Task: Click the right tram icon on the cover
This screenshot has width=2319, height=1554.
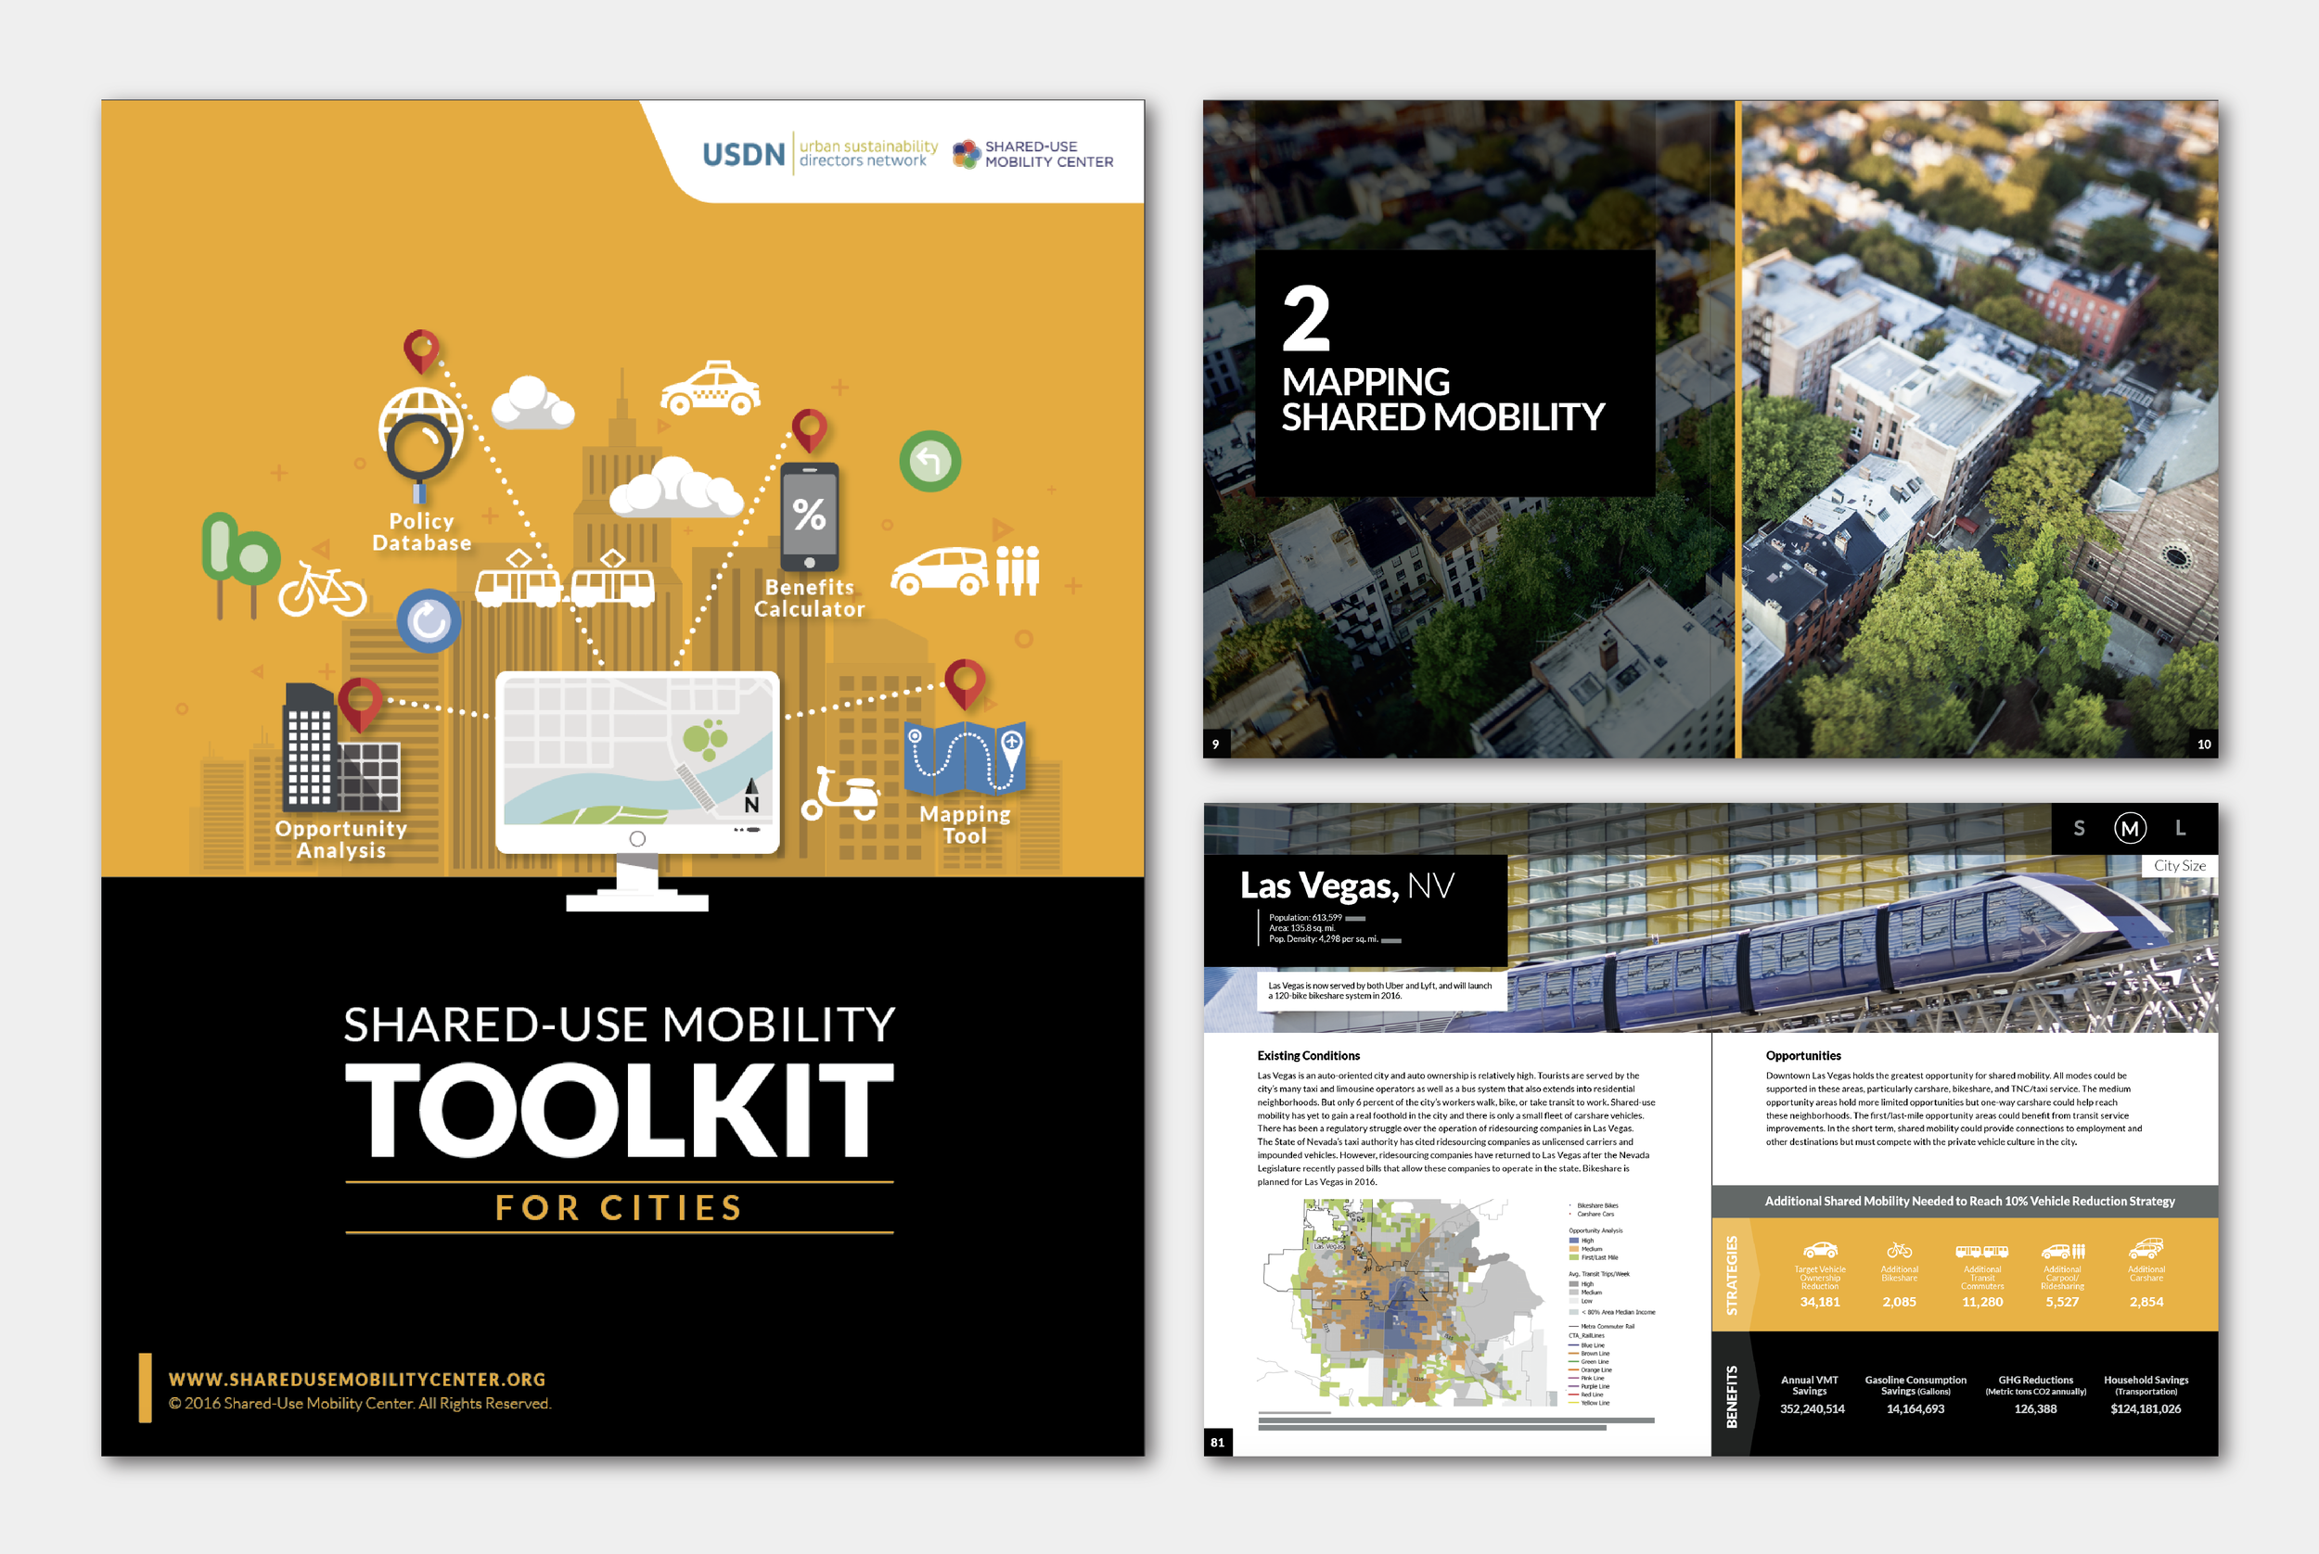Action: click(x=611, y=579)
